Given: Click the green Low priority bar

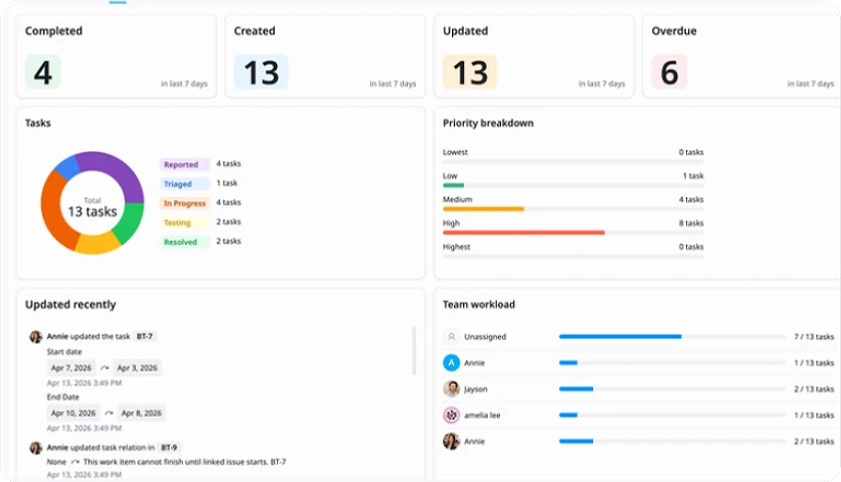Looking at the screenshot, I should coord(453,185).
